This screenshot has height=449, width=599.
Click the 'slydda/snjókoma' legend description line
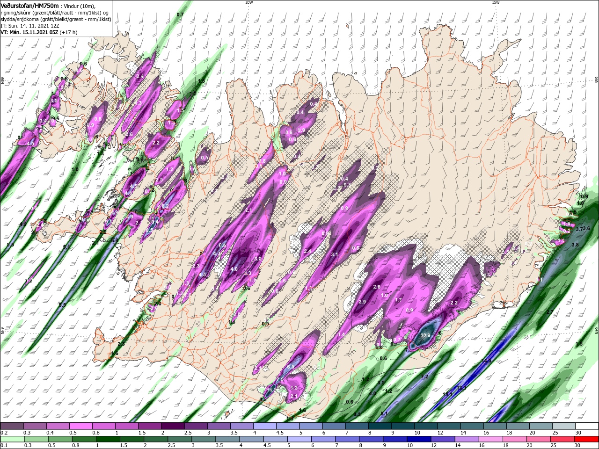[x=55, y=19]
